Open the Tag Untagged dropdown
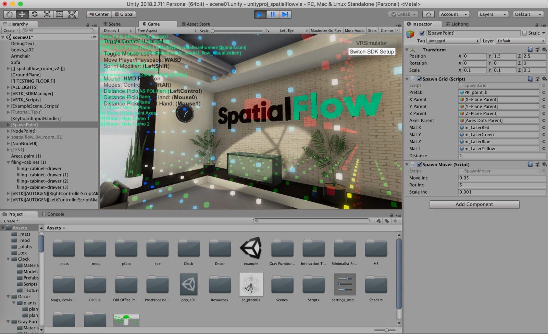 453,41
